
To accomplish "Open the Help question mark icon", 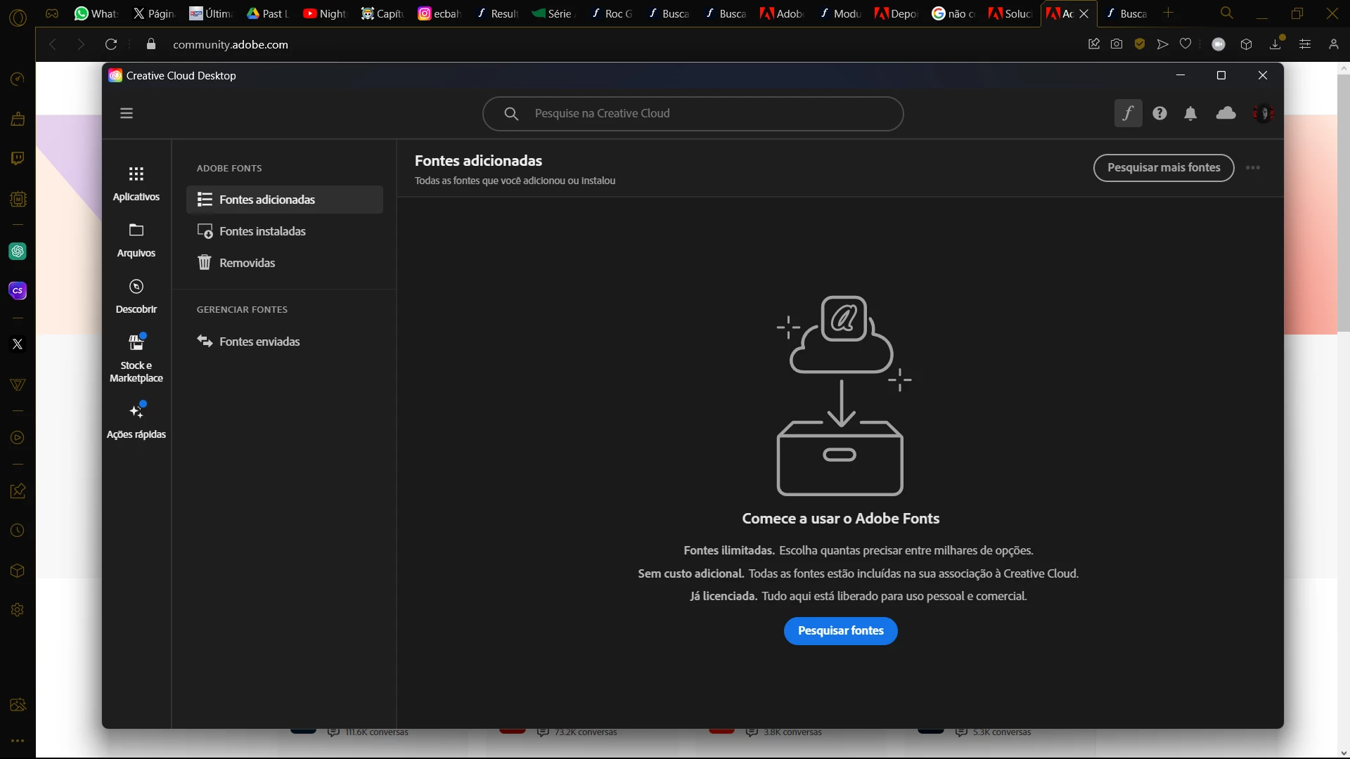I will tap(1159, 113).
